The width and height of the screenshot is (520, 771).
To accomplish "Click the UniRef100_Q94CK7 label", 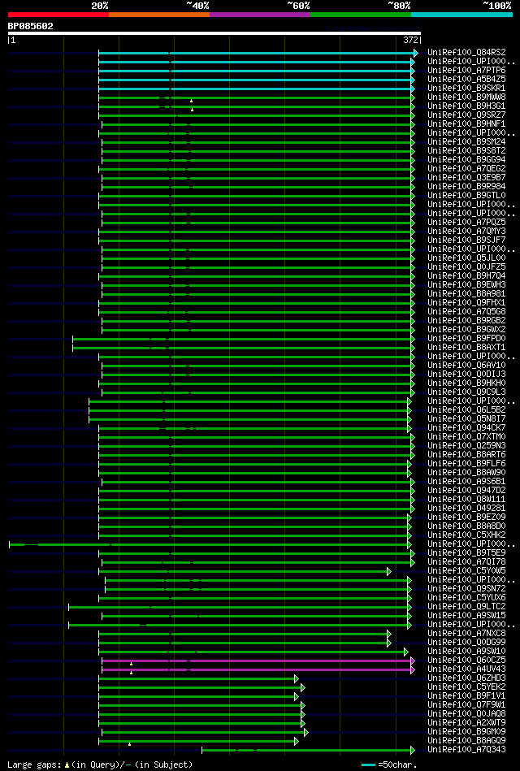I will pos(466,428).
